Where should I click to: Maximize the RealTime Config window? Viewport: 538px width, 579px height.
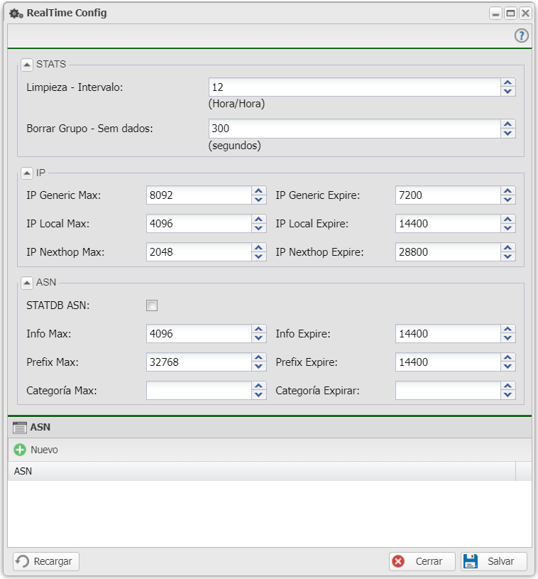[x=510, y=13]
